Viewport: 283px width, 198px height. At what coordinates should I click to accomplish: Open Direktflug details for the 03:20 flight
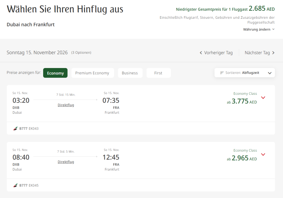click(x=66, y=105)
